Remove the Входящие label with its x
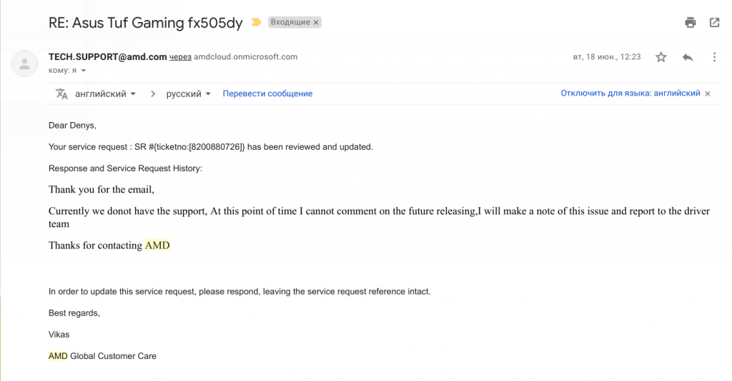The image size is (732, 381). click(317, 23)
